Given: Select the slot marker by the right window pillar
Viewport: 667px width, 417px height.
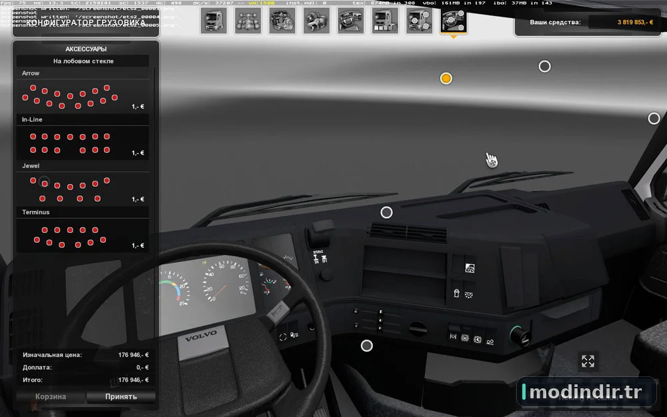Looking at the screenshot, I should [x=654, y=118].
